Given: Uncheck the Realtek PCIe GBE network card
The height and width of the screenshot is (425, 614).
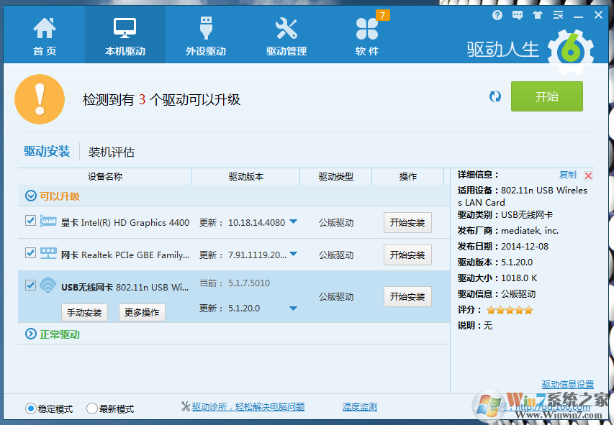Looking at the screenshot, I should click(x=30, y=253).
